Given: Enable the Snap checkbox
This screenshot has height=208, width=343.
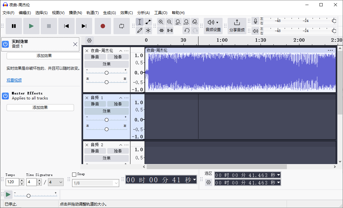Looking at the screenshot, I should [x=74, y=174].
